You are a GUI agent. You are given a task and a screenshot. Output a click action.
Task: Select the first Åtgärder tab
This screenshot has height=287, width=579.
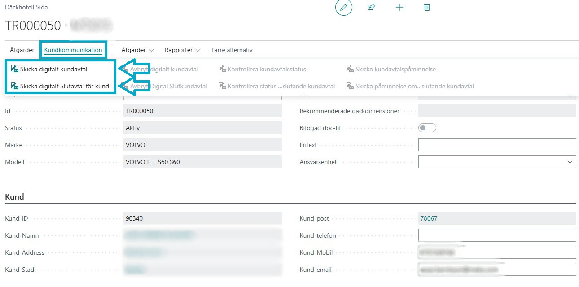[x=22, y=50]
